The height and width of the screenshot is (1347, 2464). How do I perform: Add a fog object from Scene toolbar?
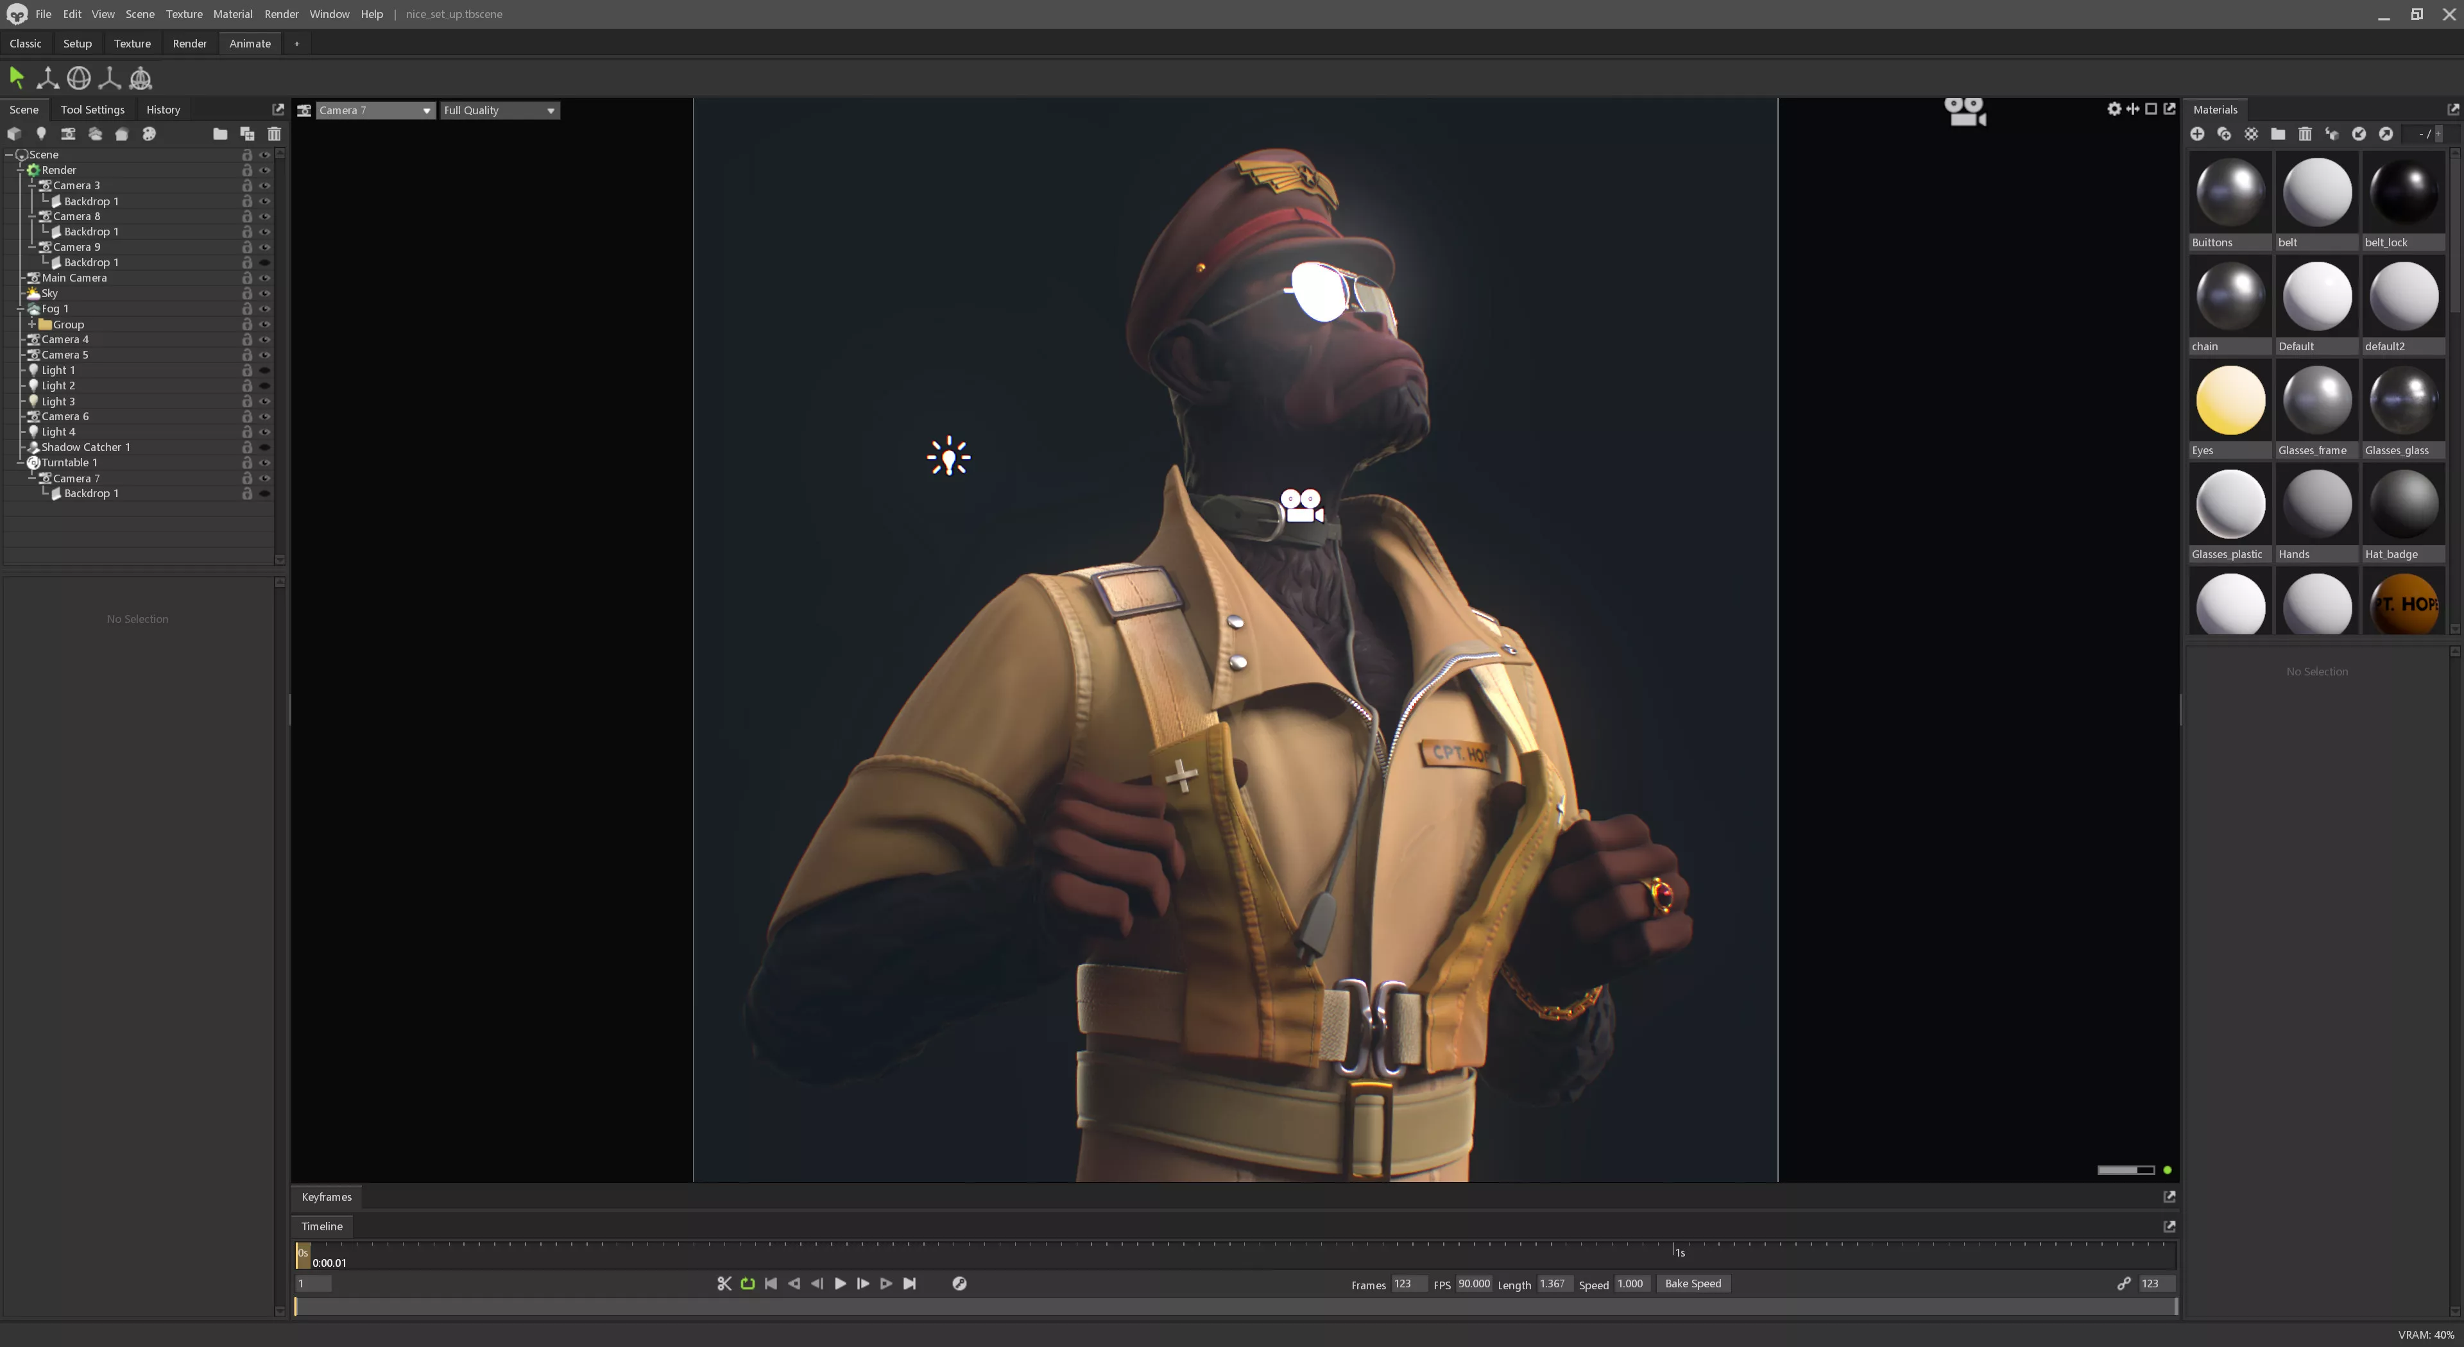95,134
